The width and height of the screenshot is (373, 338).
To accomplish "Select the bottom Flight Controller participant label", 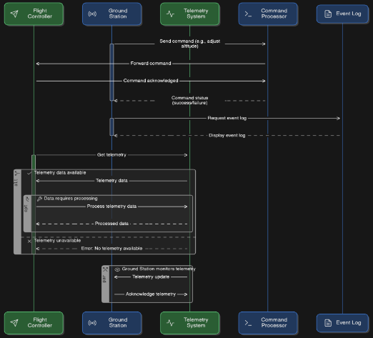I will point(40,322).
